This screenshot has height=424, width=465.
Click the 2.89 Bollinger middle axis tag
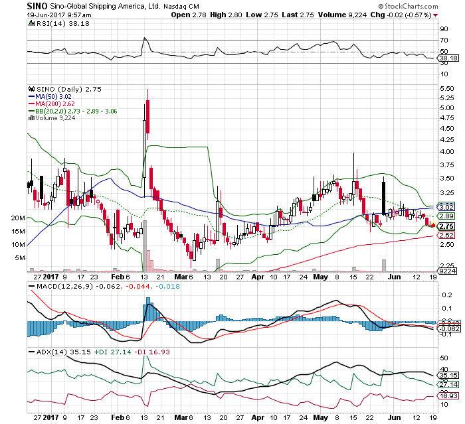pos(446,216)
